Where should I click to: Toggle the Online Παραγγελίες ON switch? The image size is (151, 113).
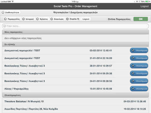pos(141,19)
